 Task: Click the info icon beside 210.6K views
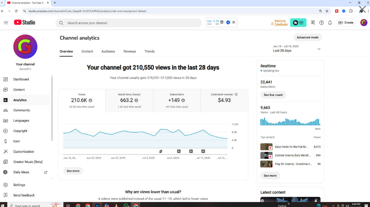pos(90,100)
